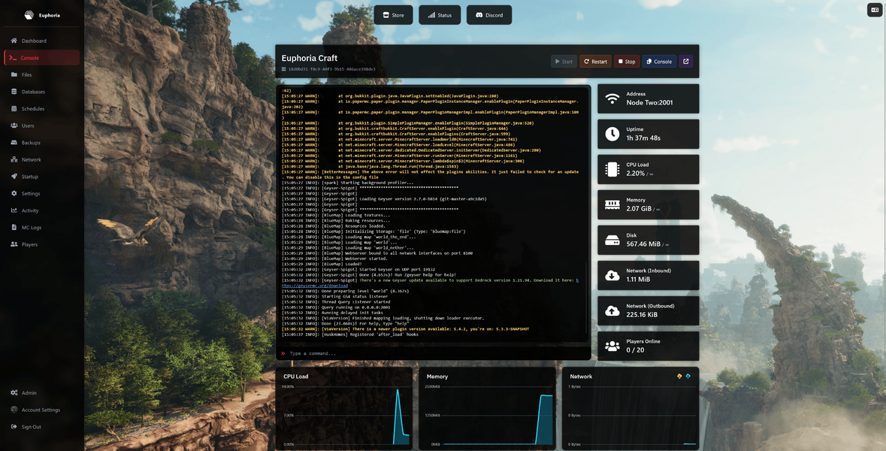This screenshot has height=451, width=886.
Task: Click the MC Logs file icon
Action: tap(14, 227)
